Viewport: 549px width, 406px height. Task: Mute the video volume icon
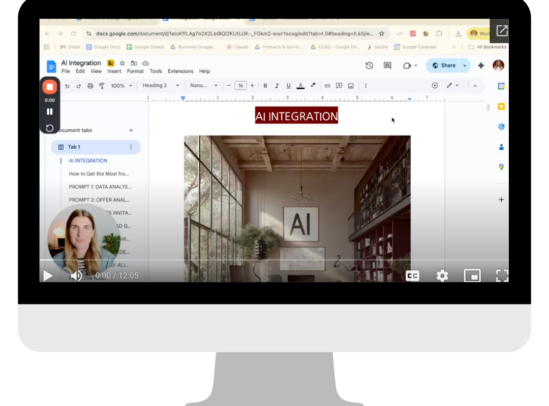point(76,276)
